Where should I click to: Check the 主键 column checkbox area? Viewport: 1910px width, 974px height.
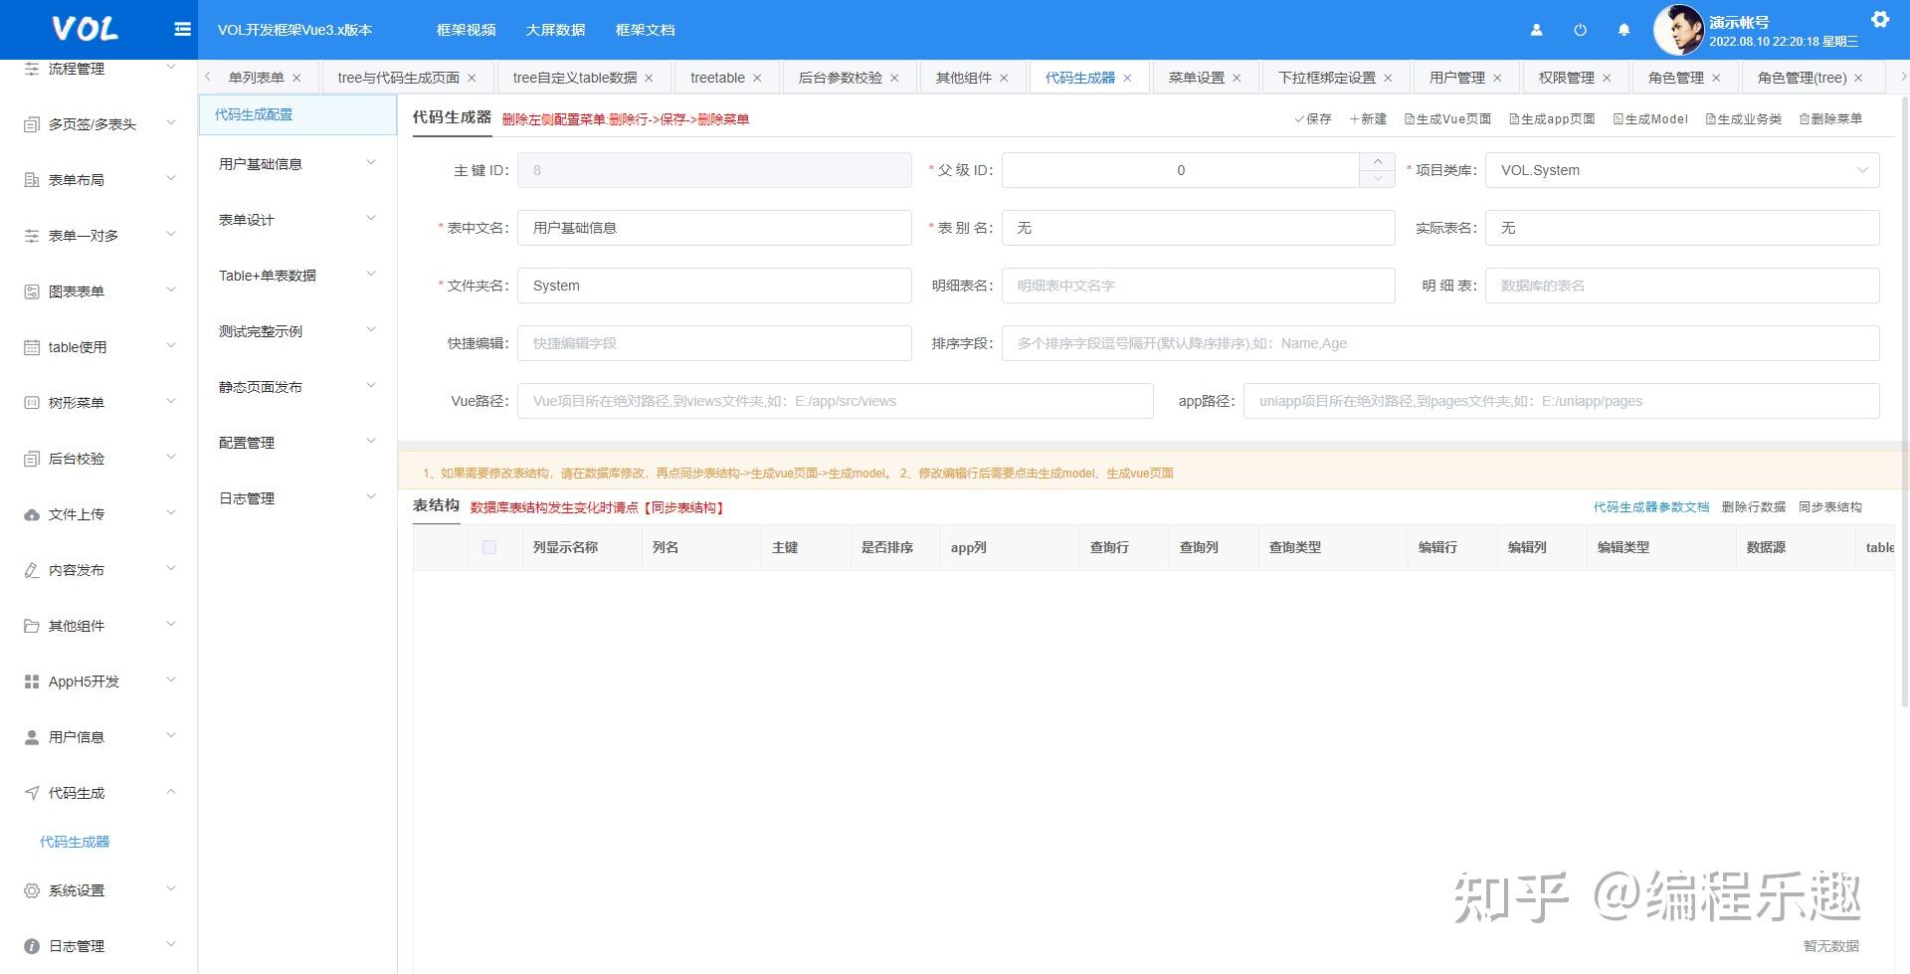coord(784,547)
